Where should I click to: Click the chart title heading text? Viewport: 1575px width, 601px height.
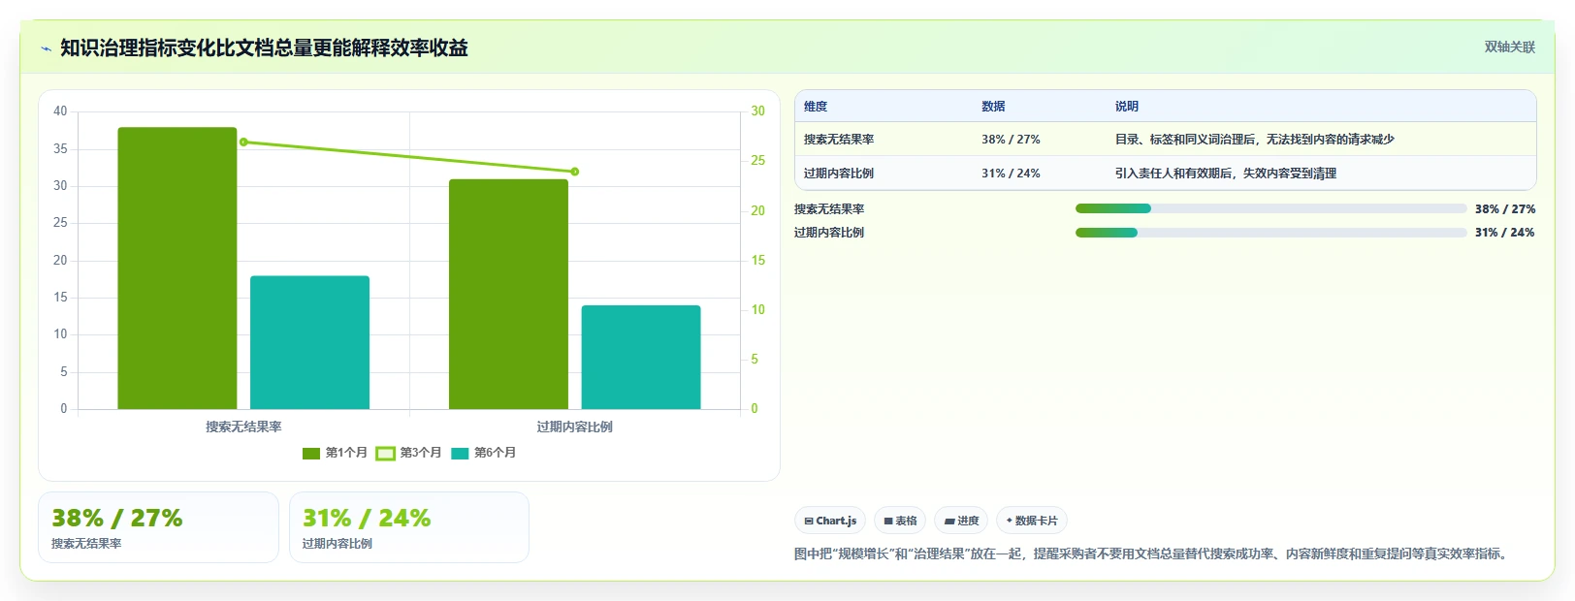click(x=264, y=47)
